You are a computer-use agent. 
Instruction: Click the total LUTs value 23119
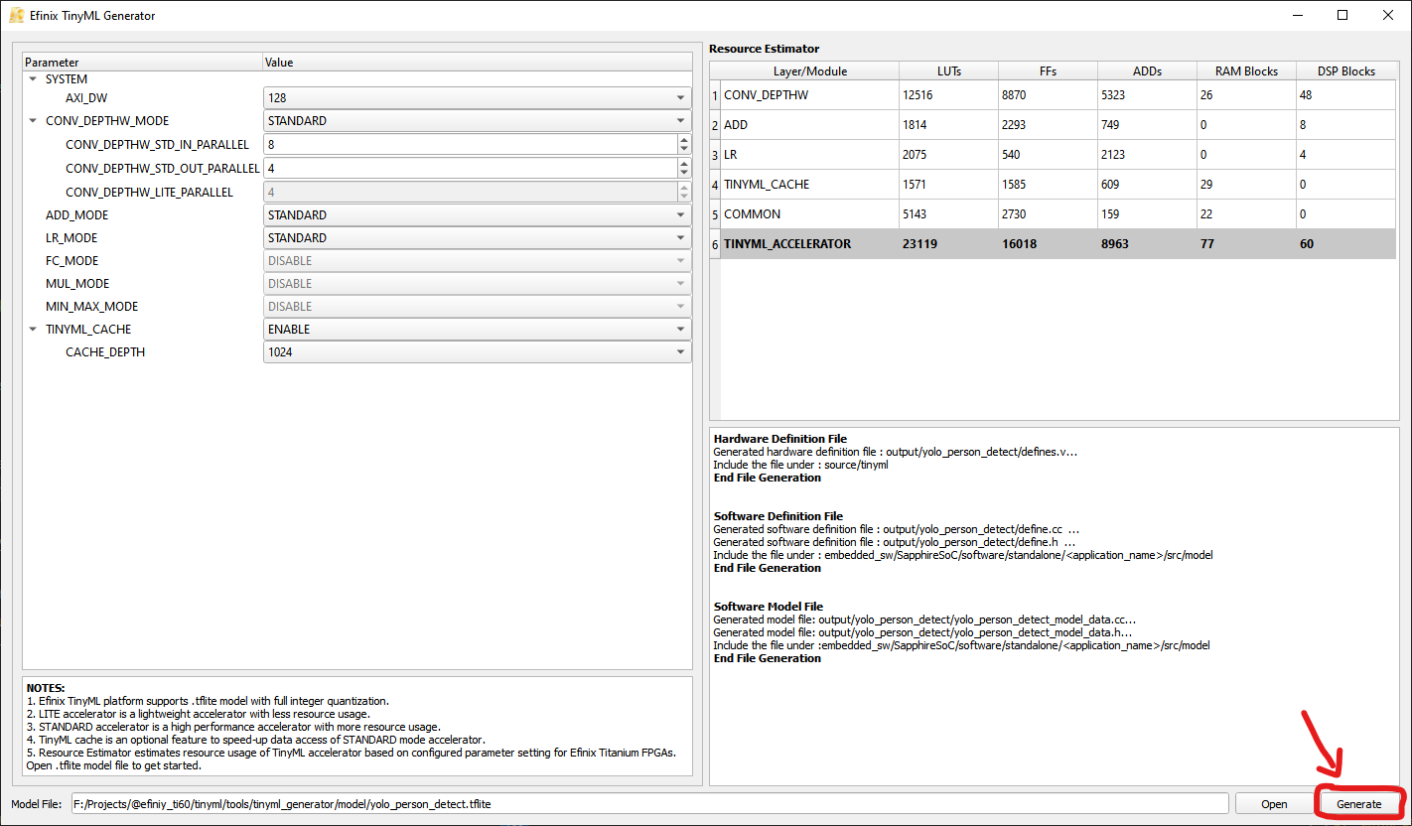click(948, 244)
